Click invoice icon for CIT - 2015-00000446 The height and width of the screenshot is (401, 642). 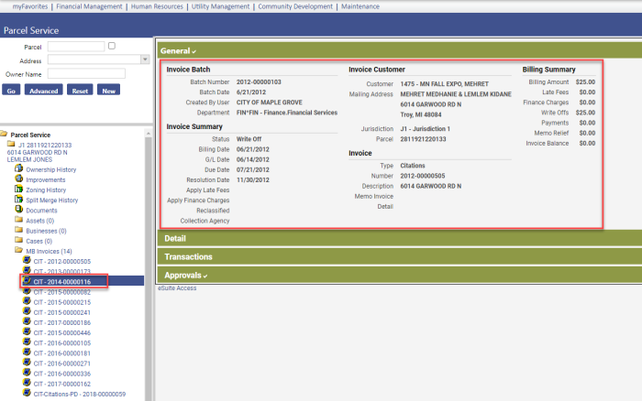pos(27,331)
